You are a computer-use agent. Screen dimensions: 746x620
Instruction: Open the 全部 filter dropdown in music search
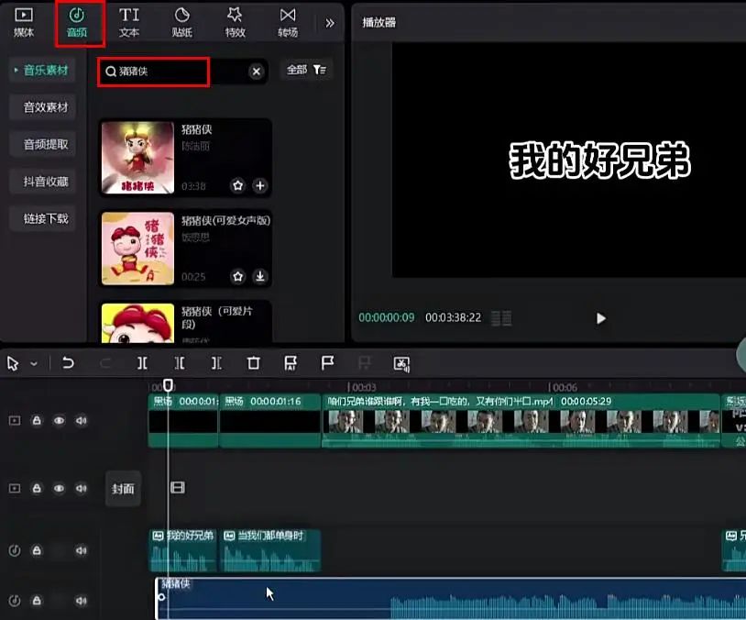306,70
